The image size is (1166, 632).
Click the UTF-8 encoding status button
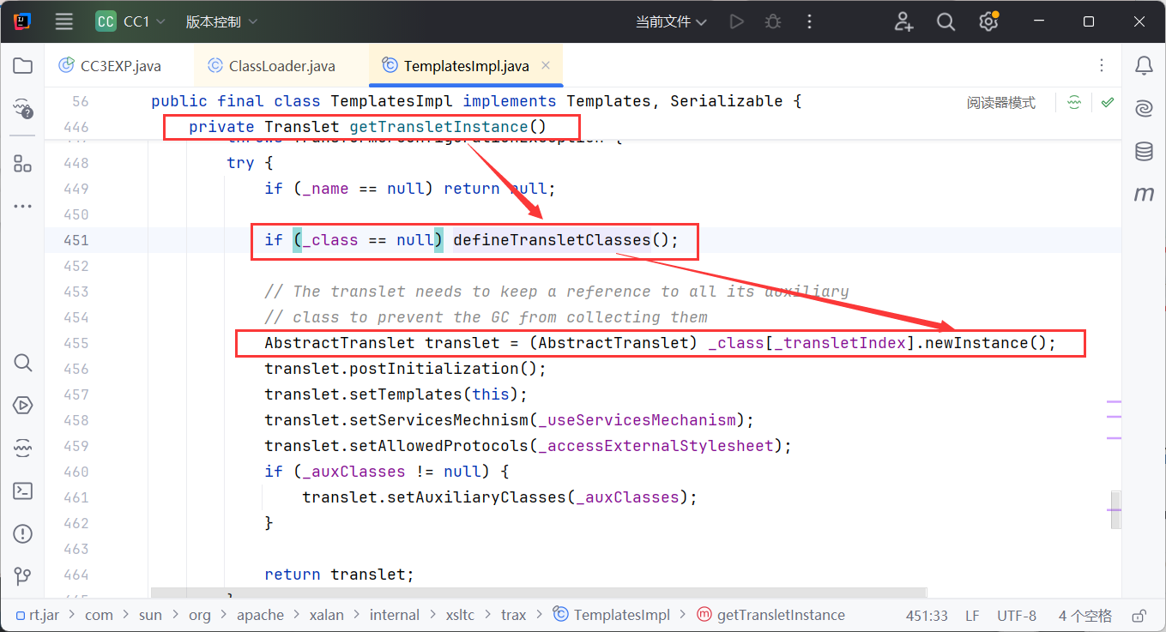coord(1016,615)
